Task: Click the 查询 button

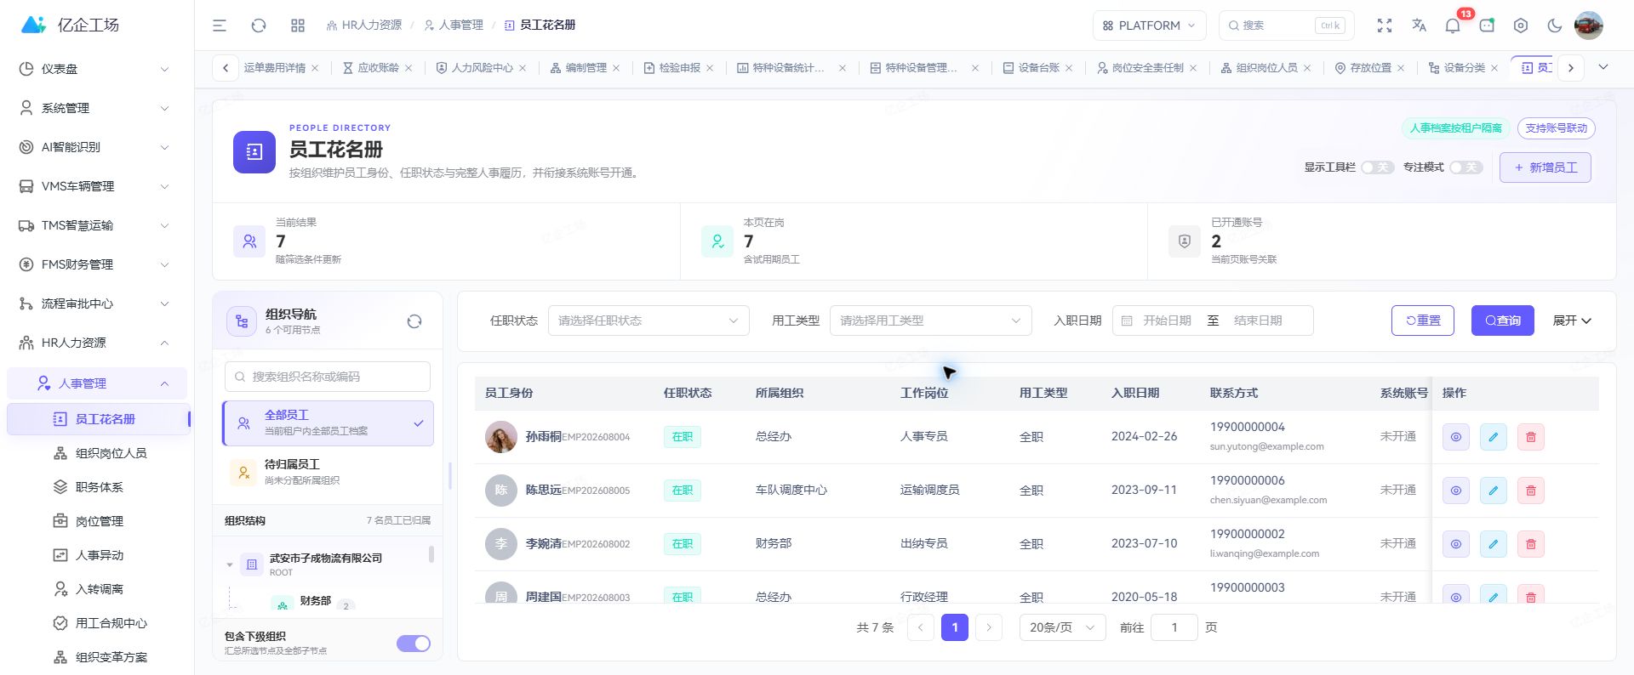Action: pos(1503,320)
